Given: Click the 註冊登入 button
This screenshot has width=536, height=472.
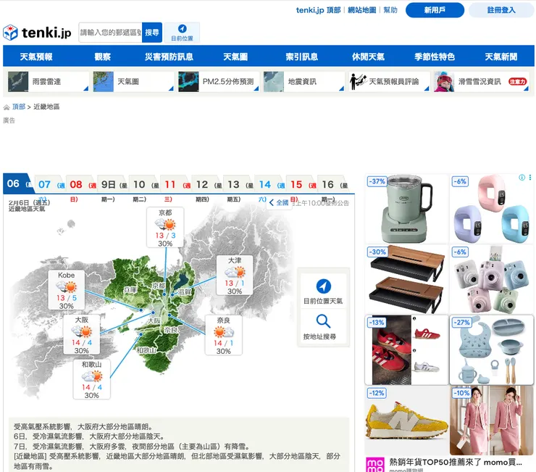Looking at the screenshot, I should coord(501,10).
